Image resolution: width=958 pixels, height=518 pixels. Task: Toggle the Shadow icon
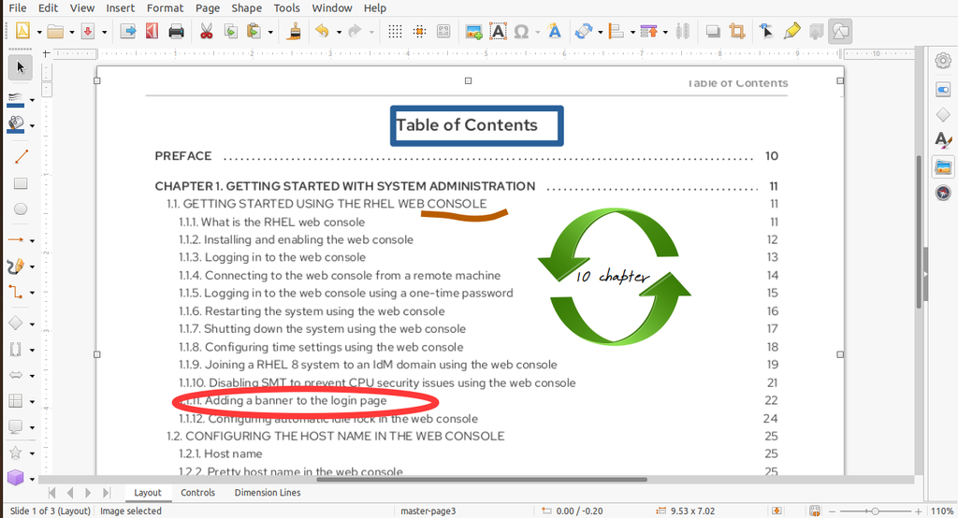coord(713,31)
